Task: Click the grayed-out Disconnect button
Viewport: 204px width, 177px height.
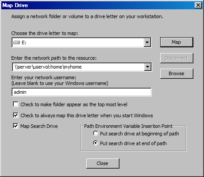Action: coord(177,58)
